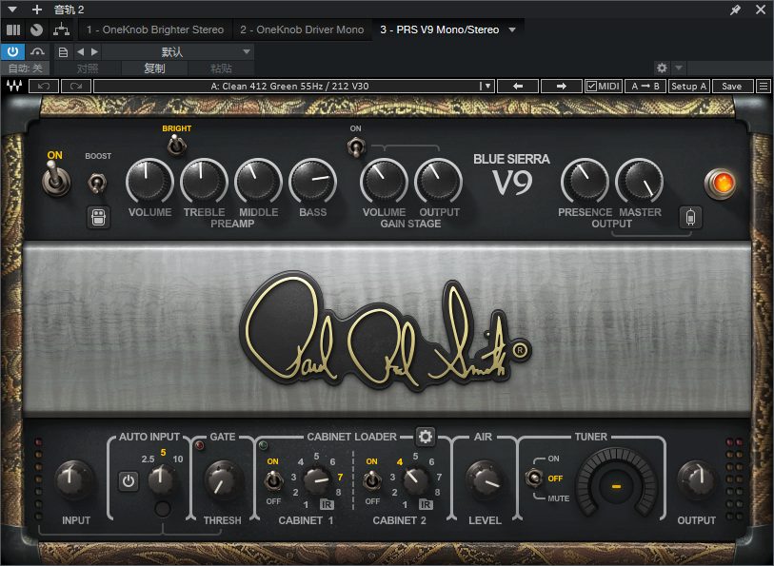Image resolution: width=774 pixels, height=566 pixels.
Task: Toggle Cabinet 1 ON/OFF switch
Action: 273,480
